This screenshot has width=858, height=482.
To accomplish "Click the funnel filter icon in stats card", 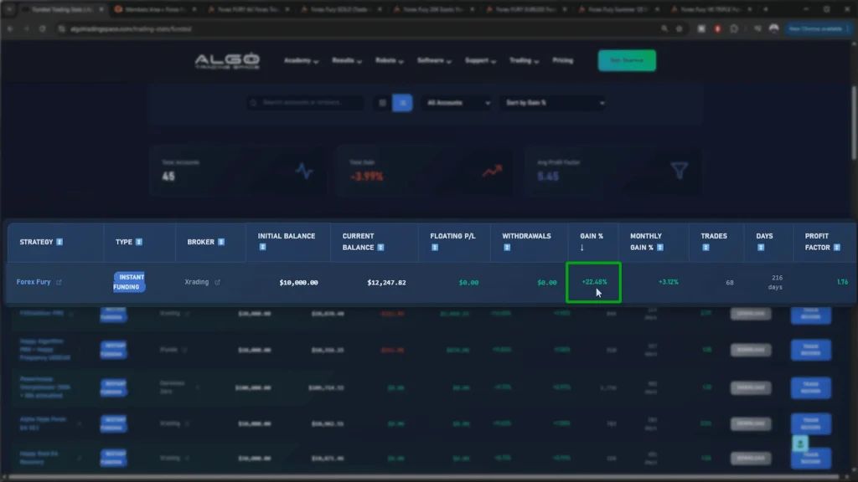I will 679,170.
